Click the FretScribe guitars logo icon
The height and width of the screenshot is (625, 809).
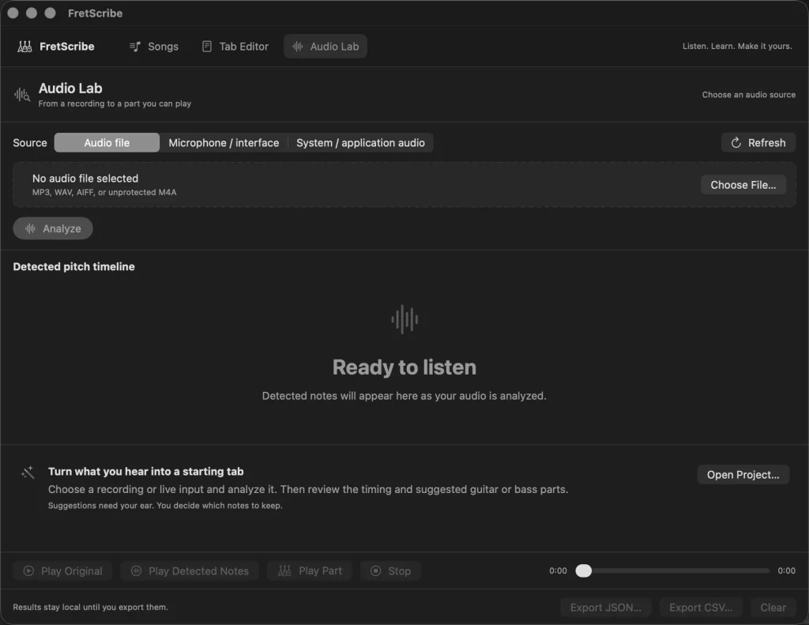pos(24,47)
